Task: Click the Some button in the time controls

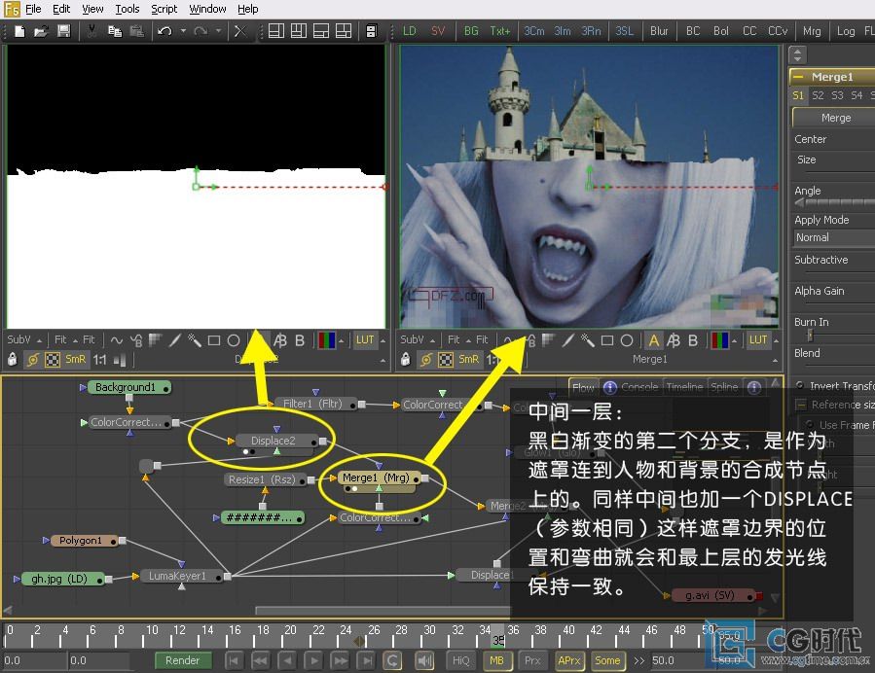Action: 607,660
